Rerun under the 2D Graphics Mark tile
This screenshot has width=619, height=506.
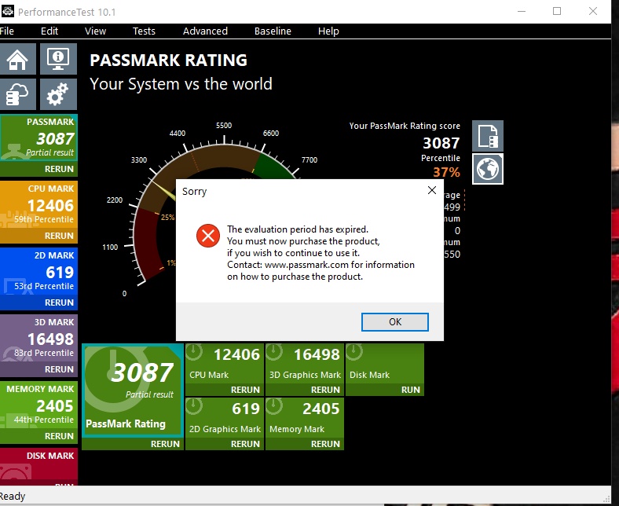245,444
